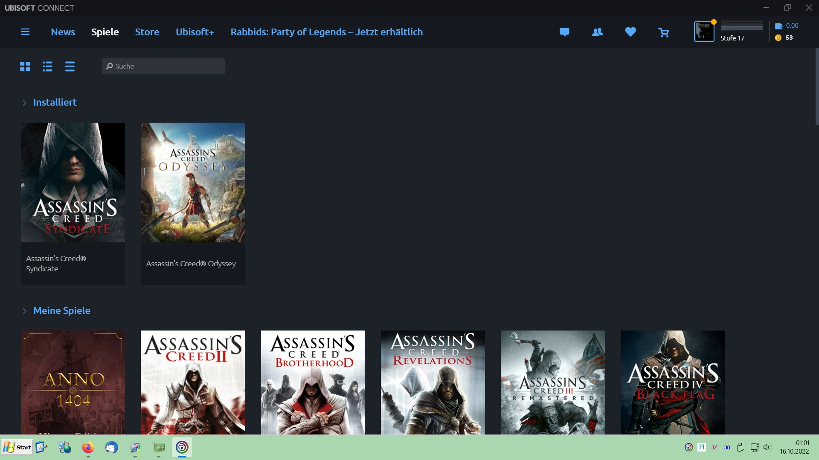Open the Assassin's Creed II game tile
819x460 pixels.
click(193, 382)
